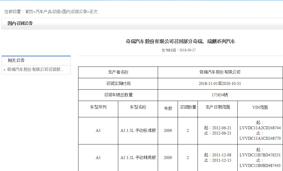This screenshot has width=283, height=171.
Task: Click the blue arrow bullet beside the related announcement
Action: (x=4, y=70)
